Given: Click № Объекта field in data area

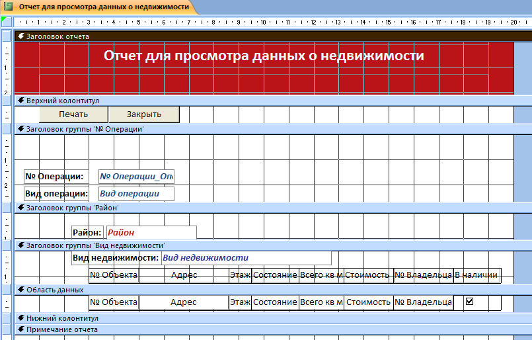Looking at the screenshot, I should 114,302.
